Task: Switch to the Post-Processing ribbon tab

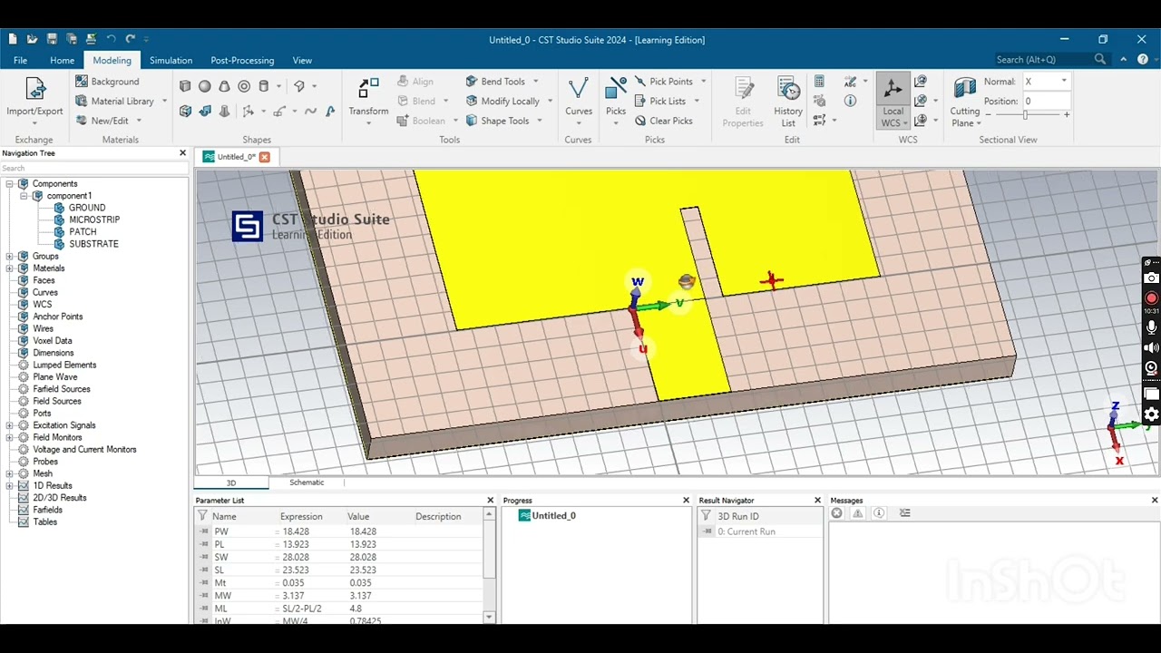Action: pos(242,60)
